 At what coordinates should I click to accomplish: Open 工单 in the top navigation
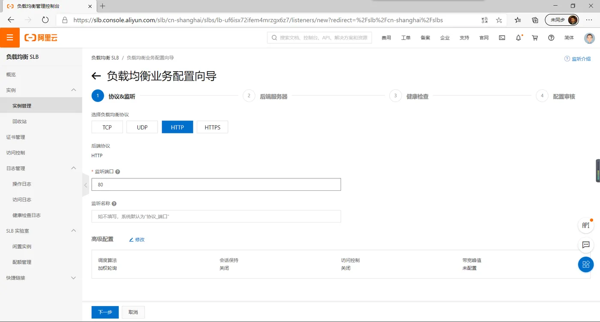click(x=406, y=38)
